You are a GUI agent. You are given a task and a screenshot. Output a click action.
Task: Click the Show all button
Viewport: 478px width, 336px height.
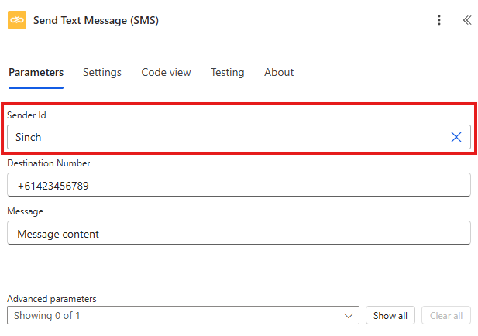390,315
